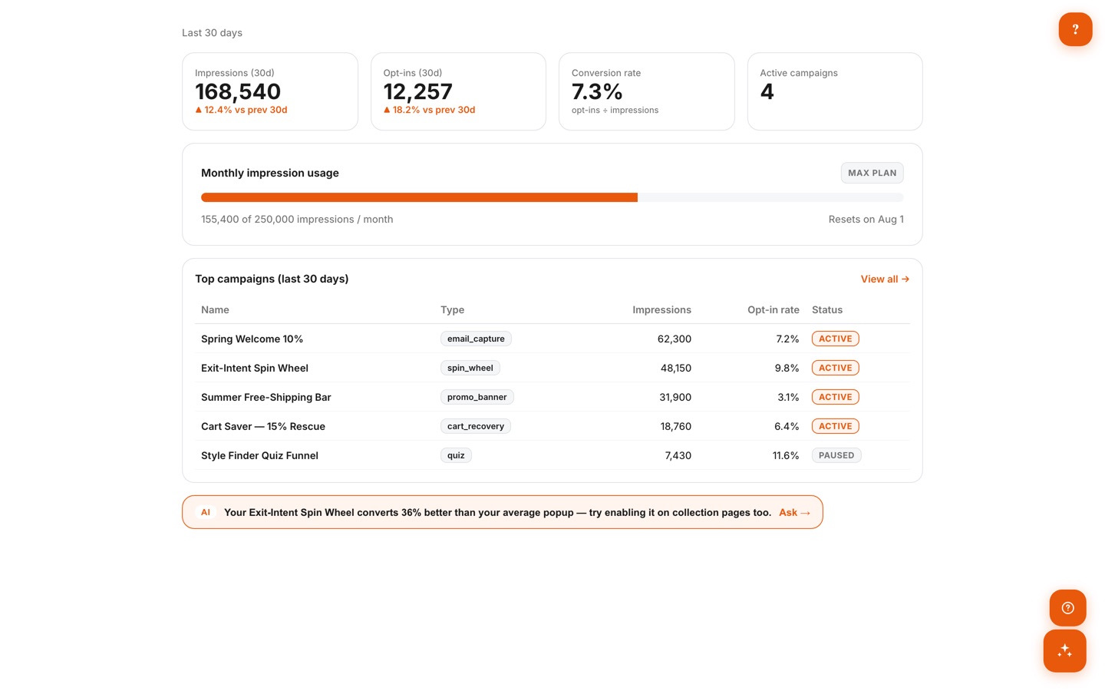1105x691 pixels.
Task: Click the Monthly impression usage heading
Action: tap(270, 173)
